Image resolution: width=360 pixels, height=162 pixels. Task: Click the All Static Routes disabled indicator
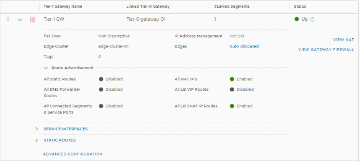tap(101, 79)
